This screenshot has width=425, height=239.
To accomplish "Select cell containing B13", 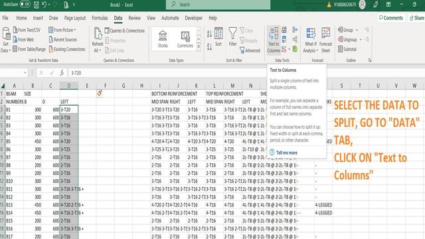I will pyautogui.click(x=15, y=205).
